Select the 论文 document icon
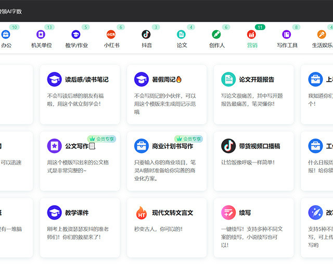 pos(181,34)
